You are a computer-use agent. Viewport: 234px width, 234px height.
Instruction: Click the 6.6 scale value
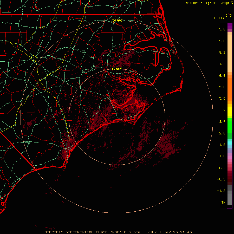click(x=222, y=75)
